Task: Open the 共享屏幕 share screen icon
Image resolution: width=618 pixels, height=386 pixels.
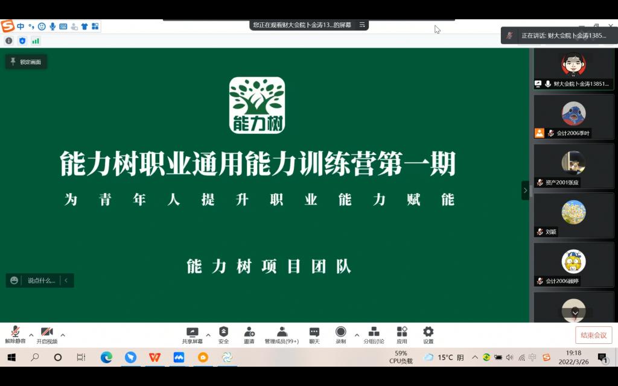Action: pos(192,334)
